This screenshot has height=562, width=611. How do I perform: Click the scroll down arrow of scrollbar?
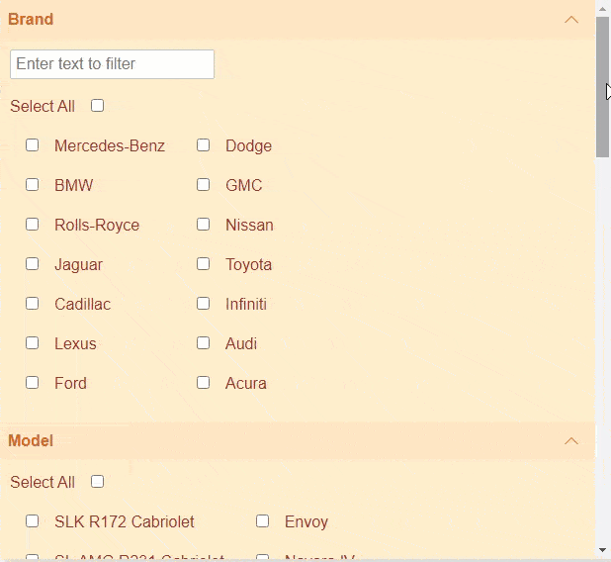(603, 550)
